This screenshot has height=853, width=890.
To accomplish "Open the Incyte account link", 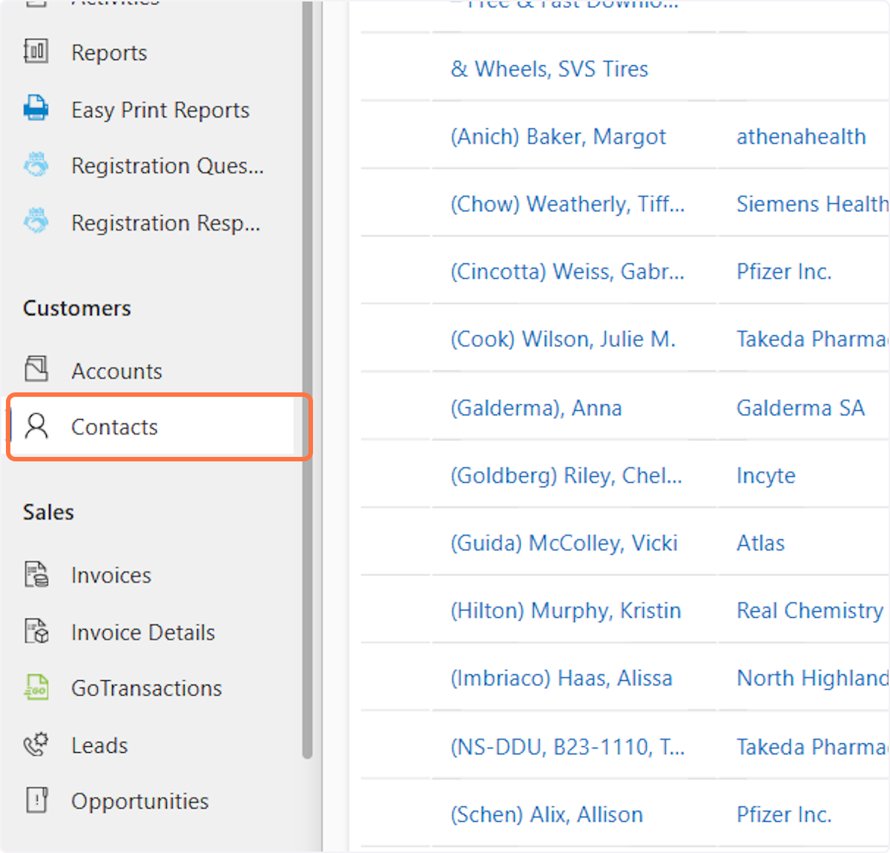I will [x=766, y=476].
